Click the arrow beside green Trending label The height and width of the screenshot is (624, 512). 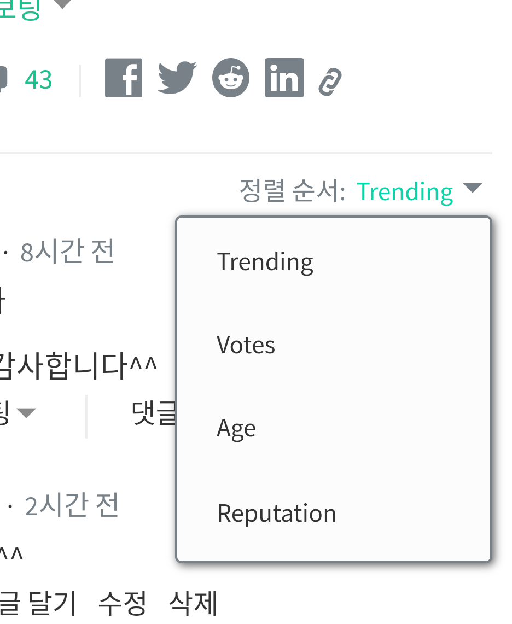[x=472, y=189]
